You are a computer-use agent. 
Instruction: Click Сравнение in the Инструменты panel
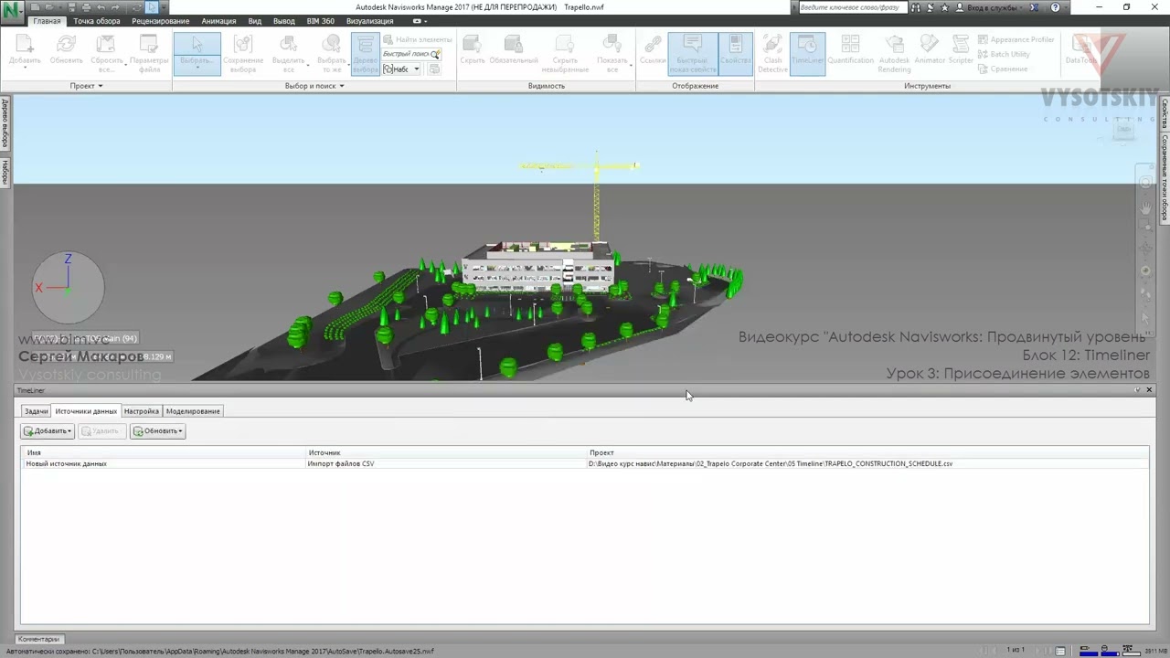click(1003, 69)
